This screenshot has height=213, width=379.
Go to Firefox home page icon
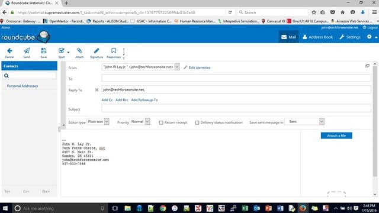342,12
